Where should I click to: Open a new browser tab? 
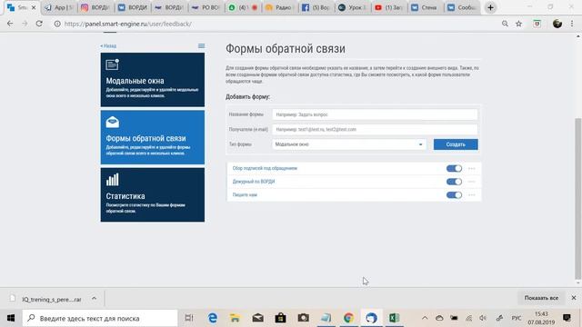[x=490, y=7]
